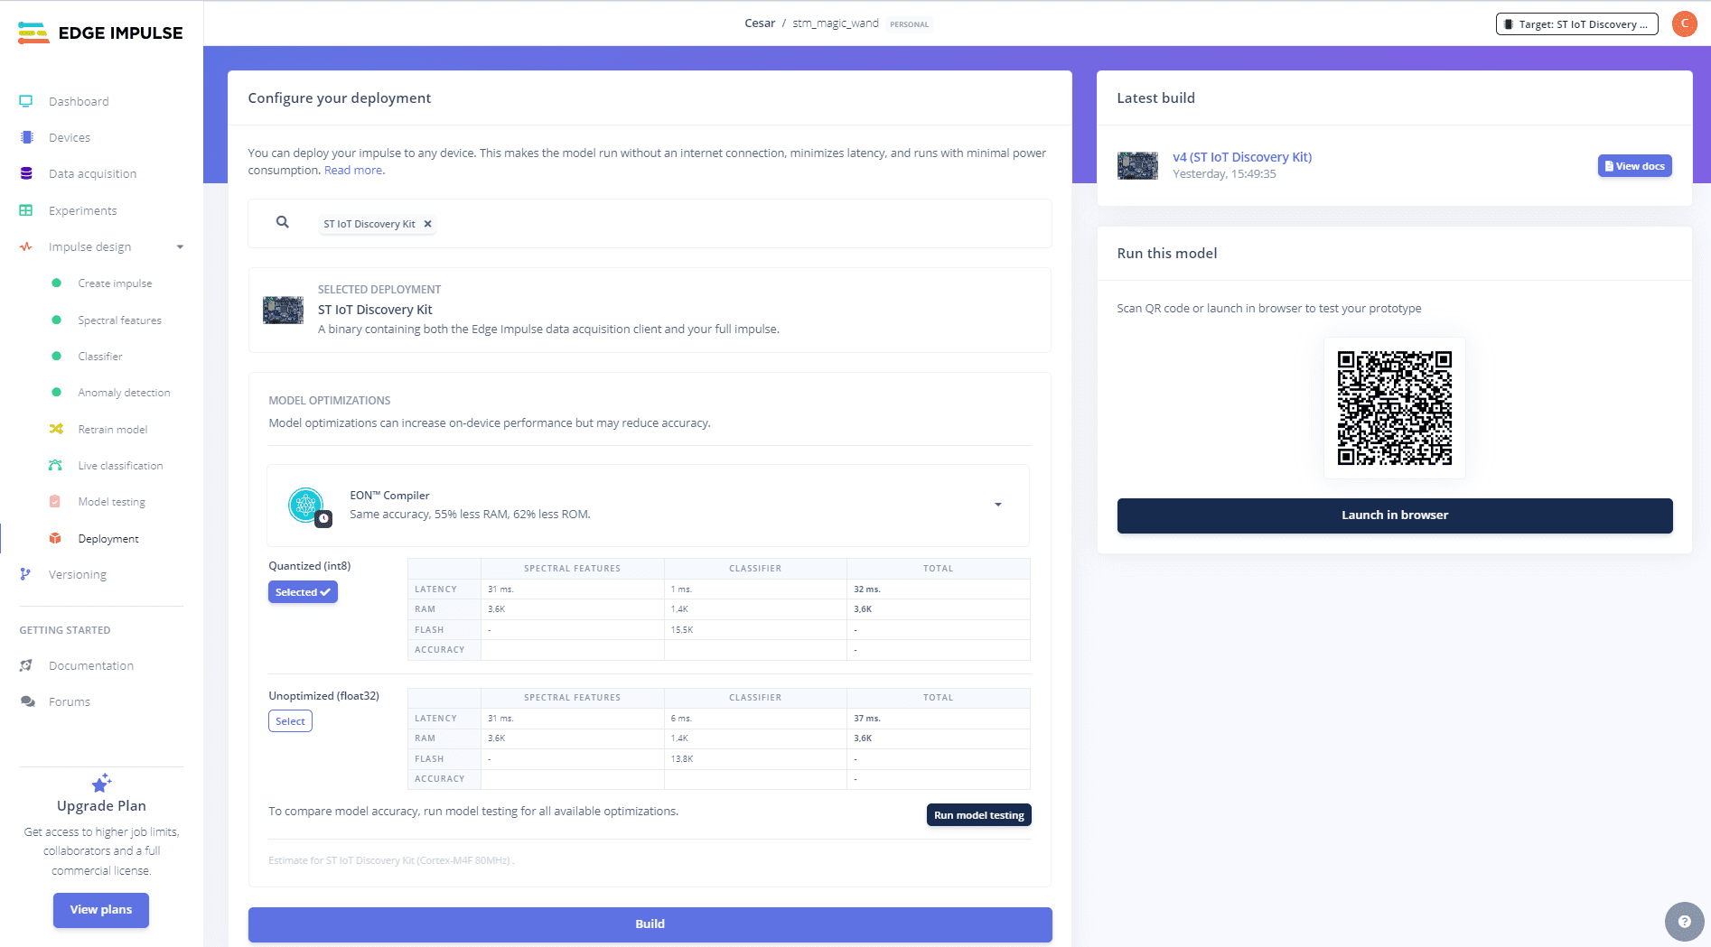
Task: Expand the EON Compiler dropdown
Action: 997,505
